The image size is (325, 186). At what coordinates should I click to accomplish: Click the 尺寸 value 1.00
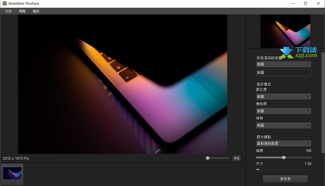(x=308, y=164)
